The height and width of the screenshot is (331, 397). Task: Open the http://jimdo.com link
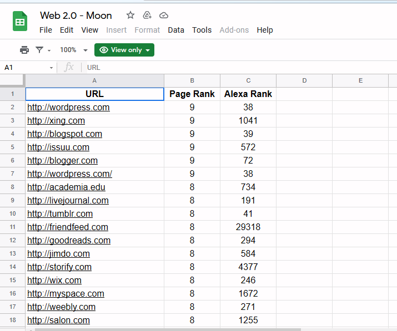coord(58,253)
